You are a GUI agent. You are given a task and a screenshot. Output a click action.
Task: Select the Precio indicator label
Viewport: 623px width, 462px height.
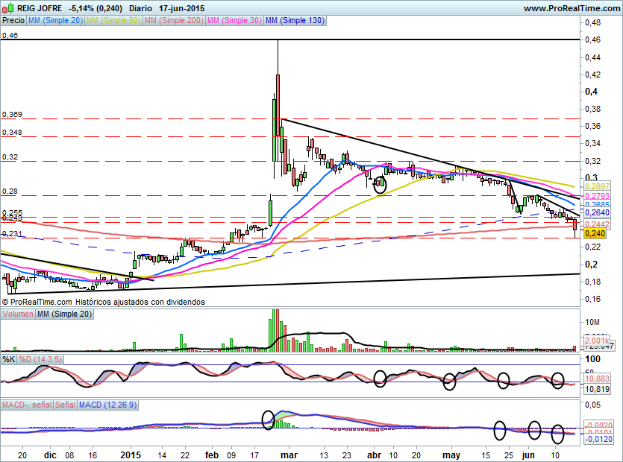(x=13, y=21)
